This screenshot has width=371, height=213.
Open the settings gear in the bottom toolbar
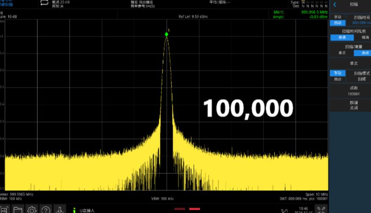[x=32, y=209]
